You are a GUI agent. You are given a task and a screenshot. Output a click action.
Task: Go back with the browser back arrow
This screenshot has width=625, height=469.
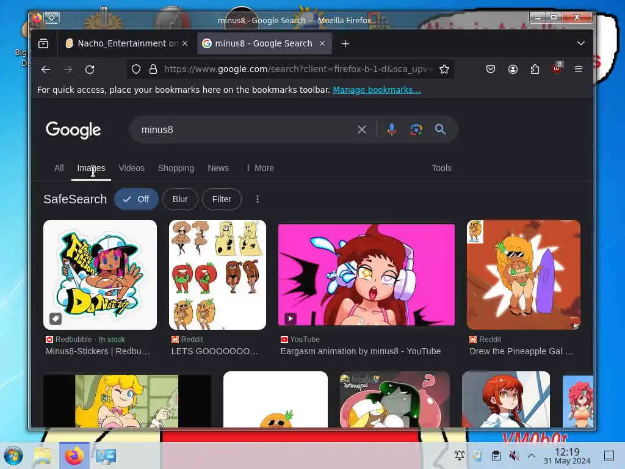[46, 70]
